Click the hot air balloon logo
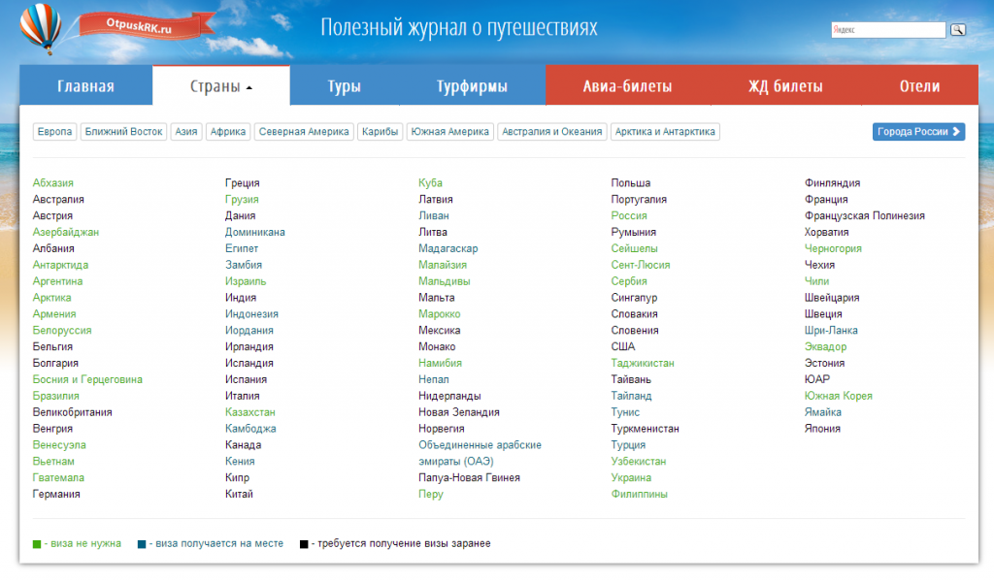Image resolution: width=994 pixels, height=582 pixels. (x=41, y=28)
